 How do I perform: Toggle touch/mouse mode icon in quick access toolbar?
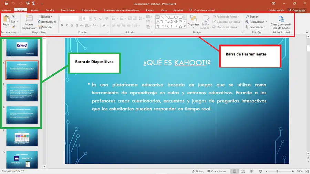click(x=33, y=3)
